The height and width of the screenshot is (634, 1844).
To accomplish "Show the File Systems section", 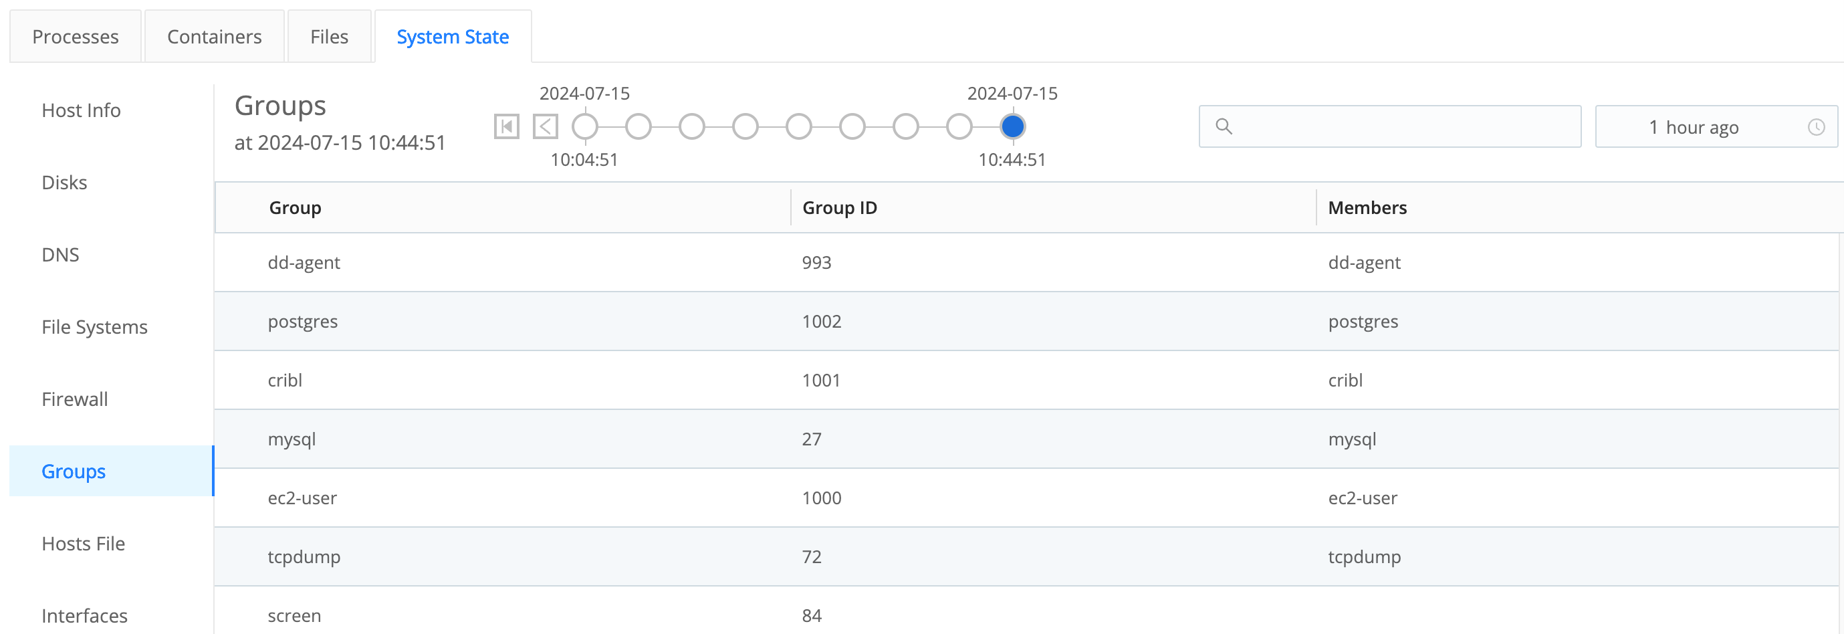I will click(x=94, y=326).
